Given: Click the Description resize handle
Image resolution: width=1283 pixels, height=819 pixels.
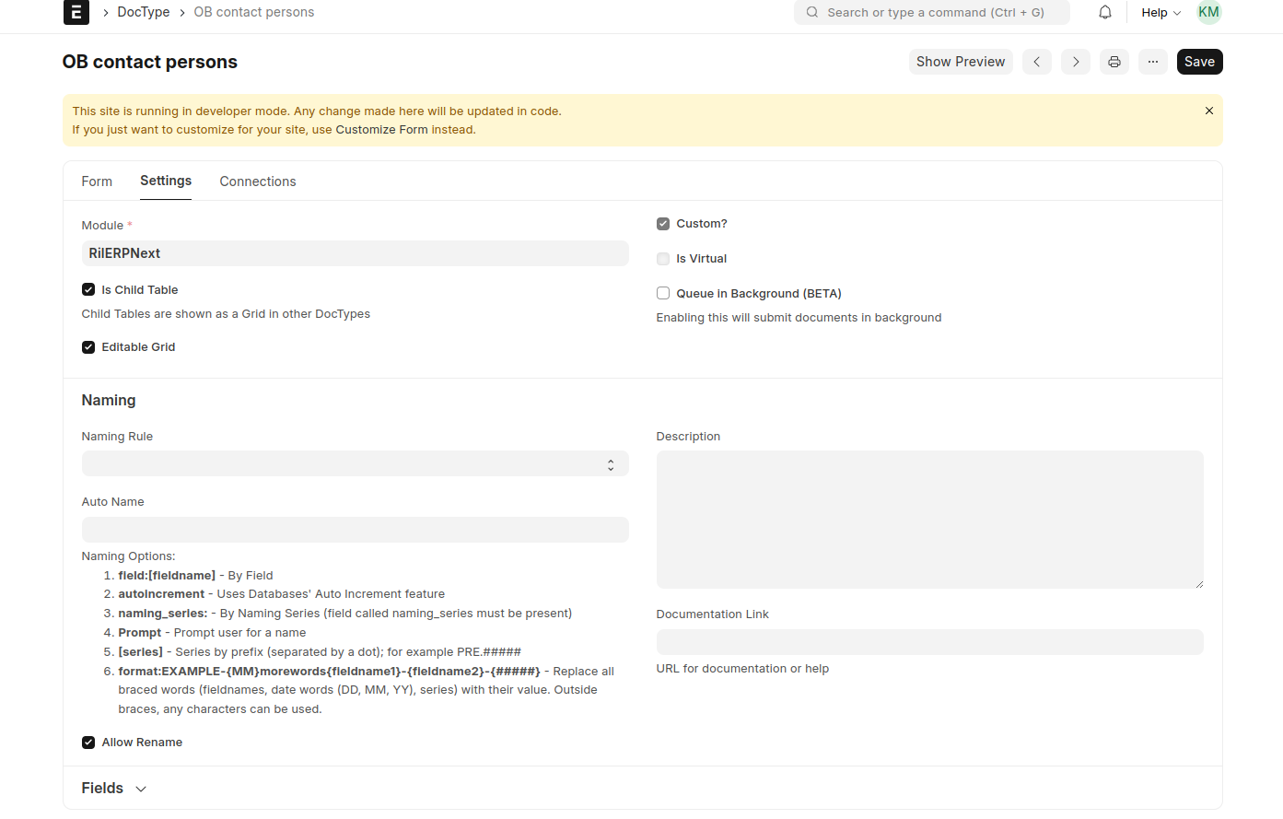Looking at the screenshot, I should pos(1198,583).
